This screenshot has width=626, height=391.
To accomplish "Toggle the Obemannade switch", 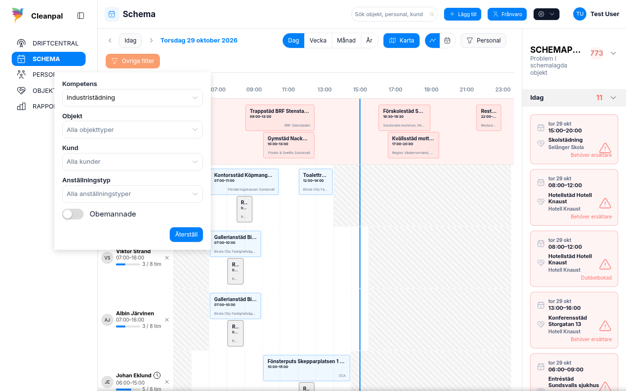I will (73, 214).
